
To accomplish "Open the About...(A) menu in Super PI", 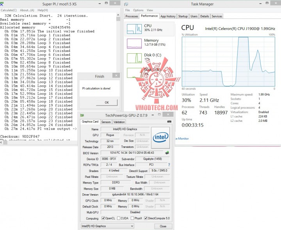I will coord(27,10).
